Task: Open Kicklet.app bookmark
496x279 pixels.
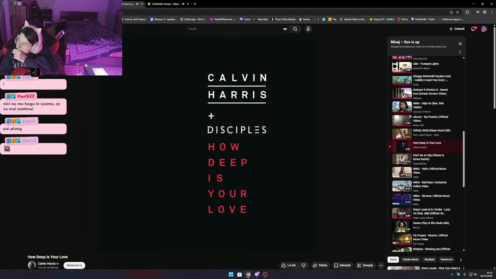Action: click(193, 19)
